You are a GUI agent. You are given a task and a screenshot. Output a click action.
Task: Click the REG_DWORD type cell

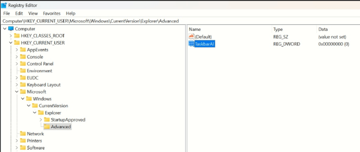pyautogui.click(x=287, y=44)
